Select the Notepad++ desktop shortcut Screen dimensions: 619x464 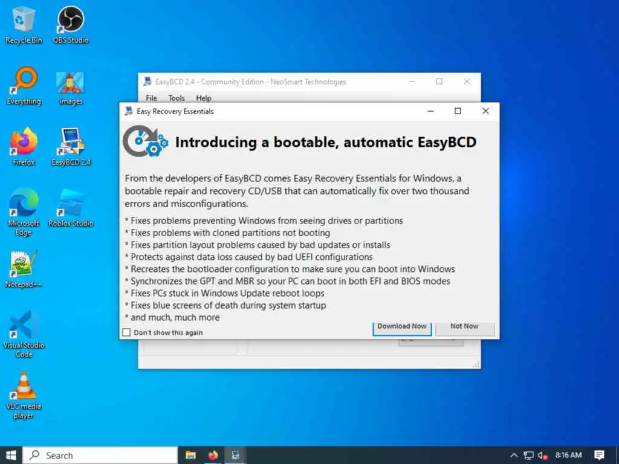24,269
